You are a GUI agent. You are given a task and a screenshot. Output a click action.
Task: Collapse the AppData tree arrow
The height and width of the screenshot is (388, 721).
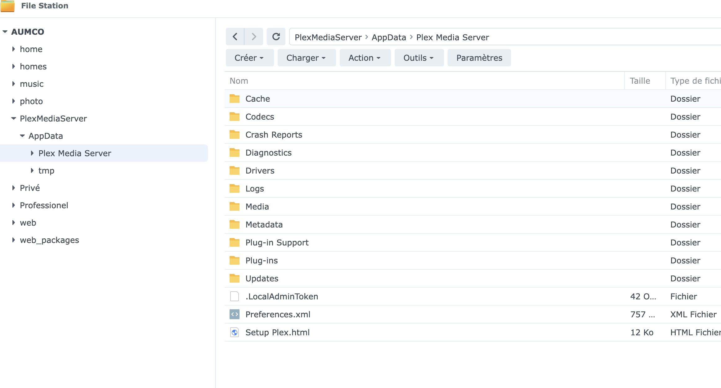pyautogui.click(x=22, y=136)
